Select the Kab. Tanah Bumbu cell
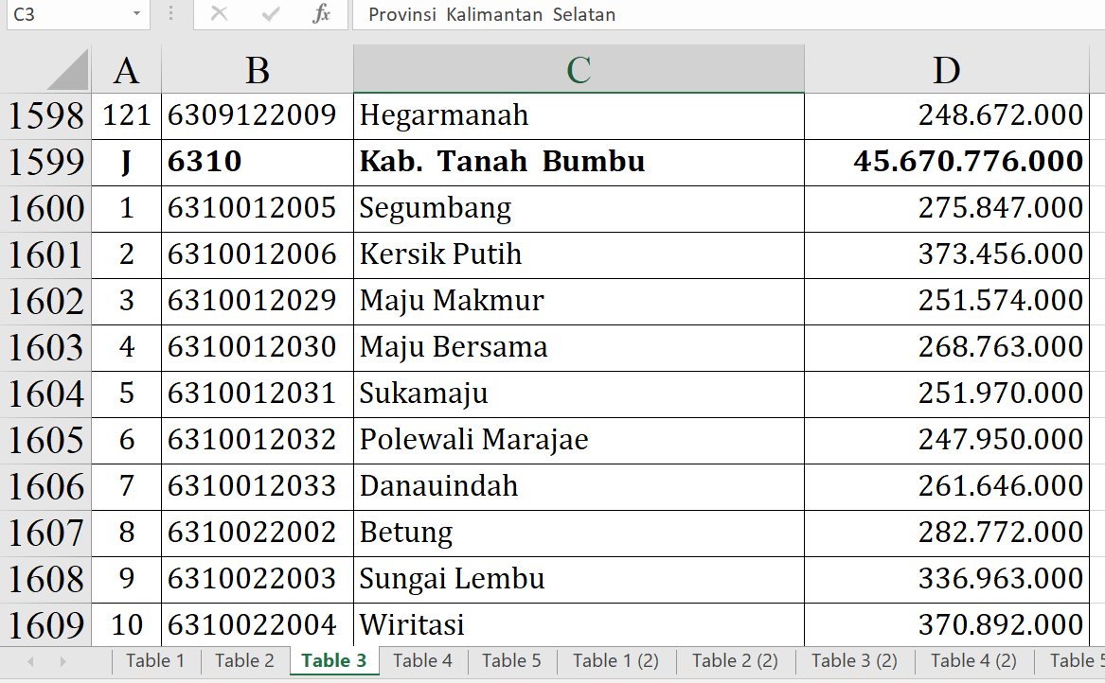The width and height of the screenshot is (1105, 683). pyautogui.click(x=578, y=163)
